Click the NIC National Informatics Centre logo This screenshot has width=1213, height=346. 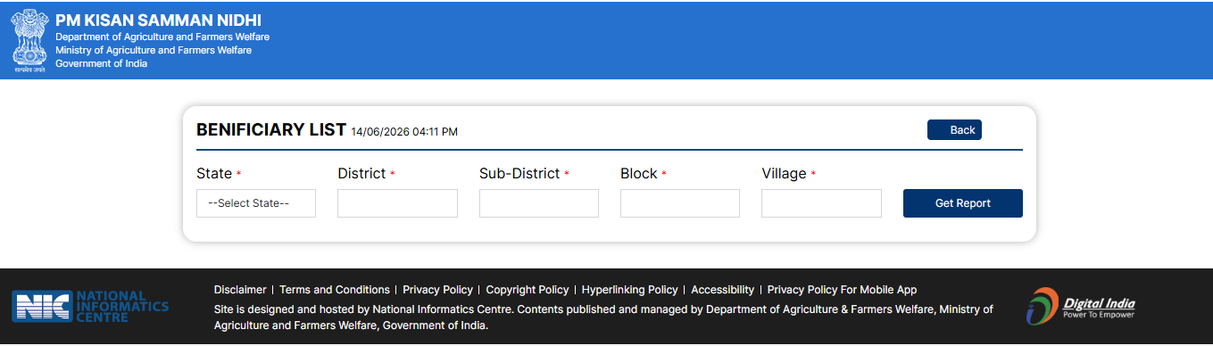[90, 306]
